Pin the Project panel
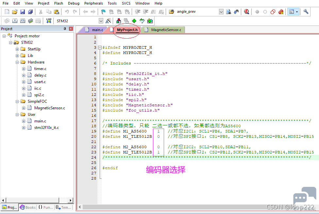319x214 pixels. click(65, 29)
